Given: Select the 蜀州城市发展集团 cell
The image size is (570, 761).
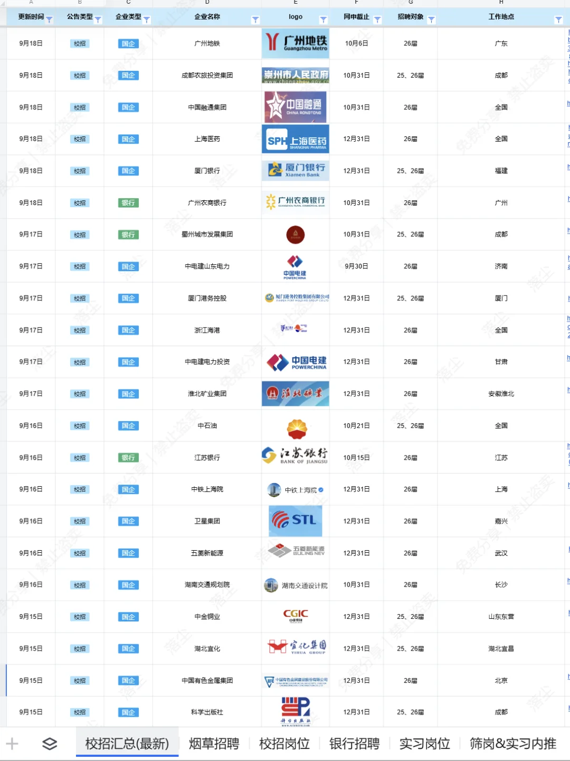Looking at the screenshot, I should click(x=207, y=234).
